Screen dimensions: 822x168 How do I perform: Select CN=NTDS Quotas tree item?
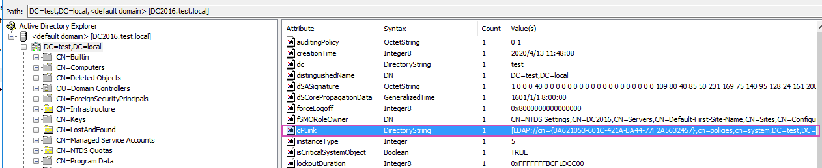coord(84,150)
